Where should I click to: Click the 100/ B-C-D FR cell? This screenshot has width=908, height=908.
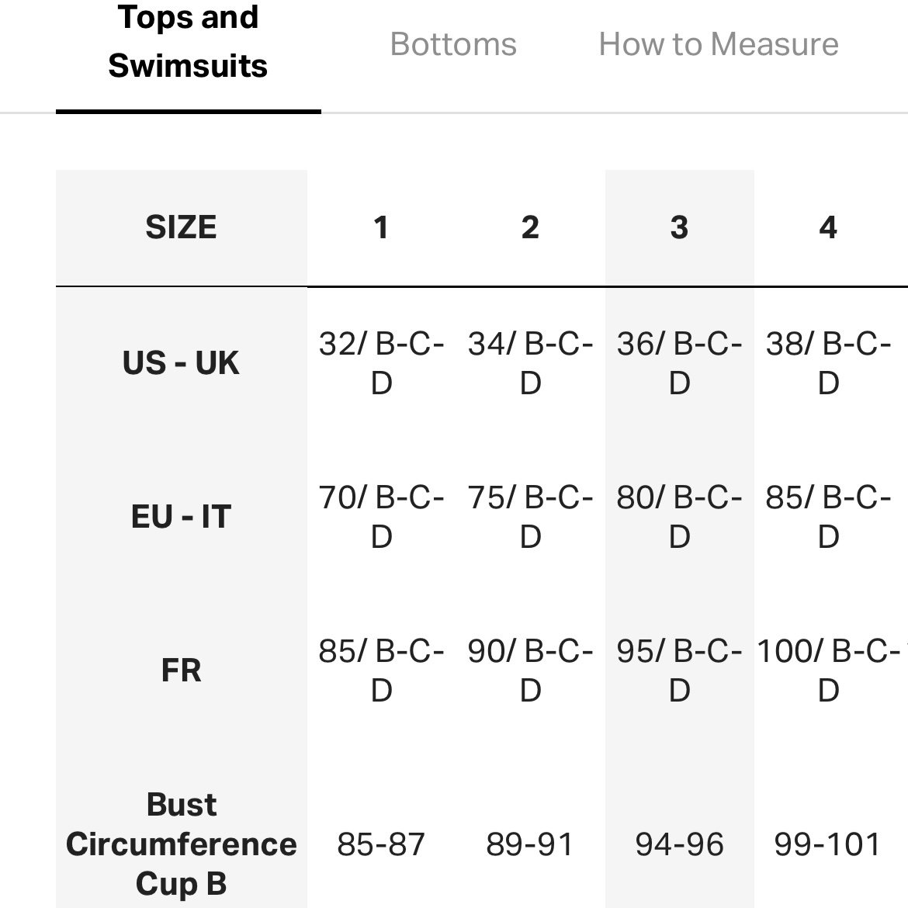coord(828,671)
